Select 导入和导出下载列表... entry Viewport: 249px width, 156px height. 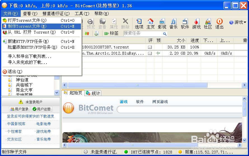(41, 56)
